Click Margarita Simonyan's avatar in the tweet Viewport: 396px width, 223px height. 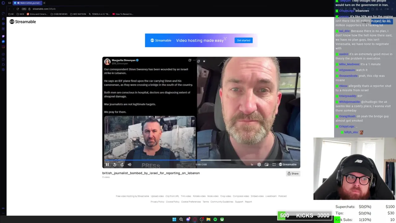[x=107, y=62]
